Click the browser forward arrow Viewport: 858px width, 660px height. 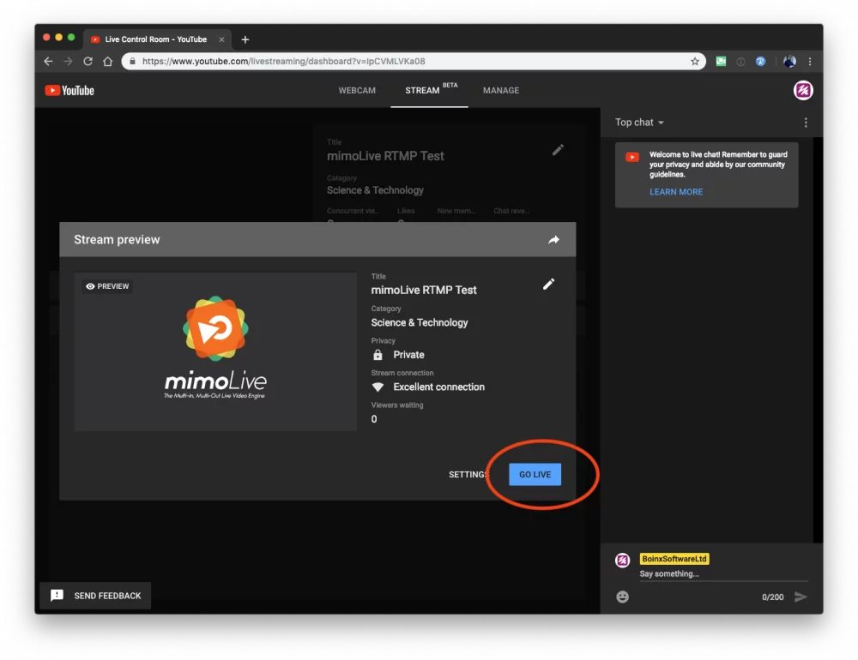[68, 61]
